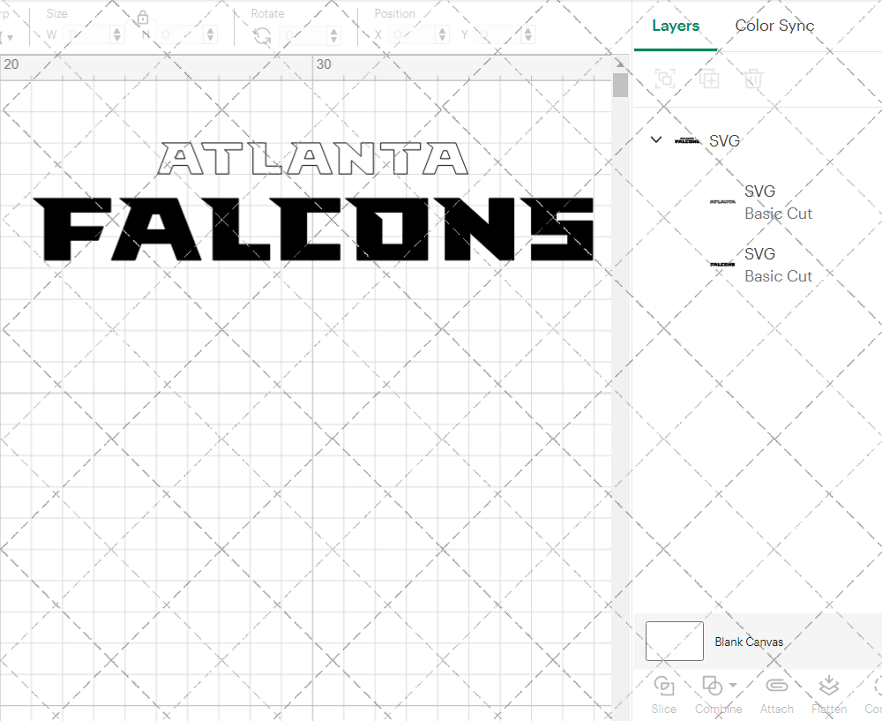Click the Blank Canvas swatch
882x721 pixels.
(675, 641)
